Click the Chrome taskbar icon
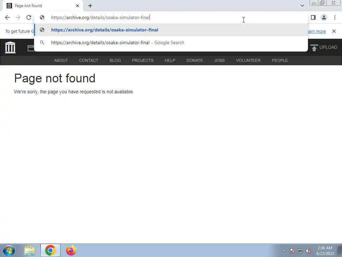The width and height of the screenshot is (342, 257). (50, 250)
